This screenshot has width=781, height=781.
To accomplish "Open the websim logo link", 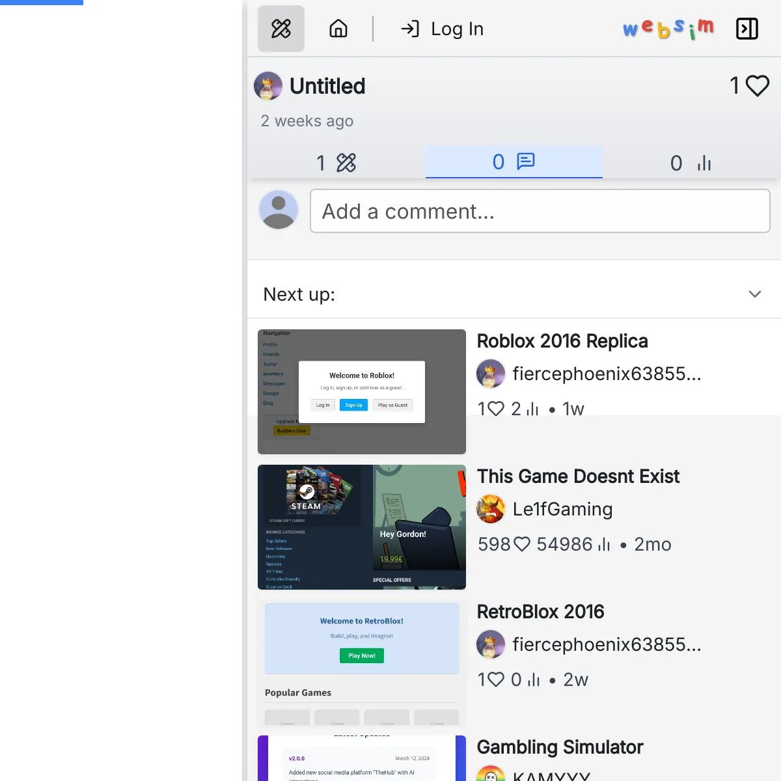I will [668, 29].
